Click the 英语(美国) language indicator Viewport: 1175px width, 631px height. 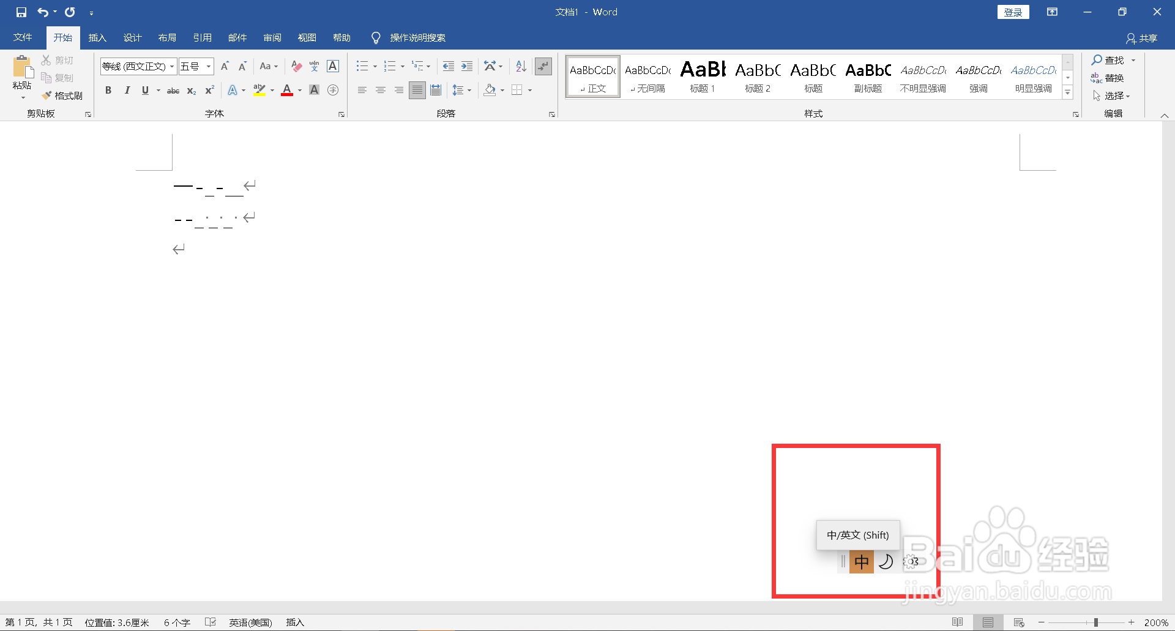click(x=250, y=622)
